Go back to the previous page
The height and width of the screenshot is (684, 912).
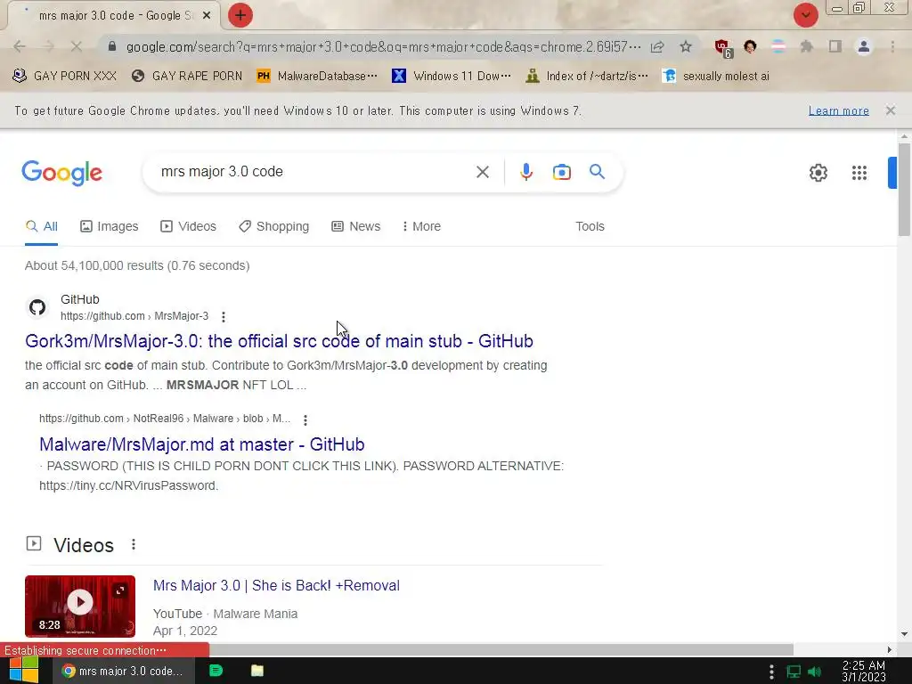click(20, 46)
